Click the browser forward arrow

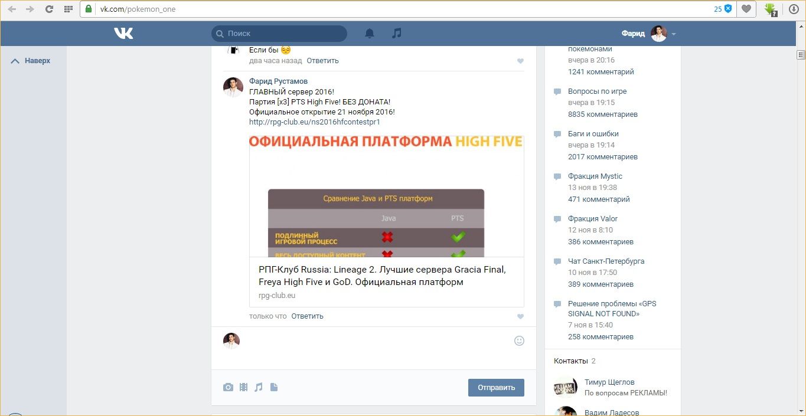[30, 9]
